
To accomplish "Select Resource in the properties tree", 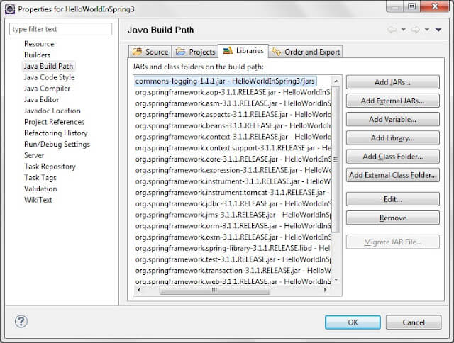I will pyautogui.click(x=39, y=44).
